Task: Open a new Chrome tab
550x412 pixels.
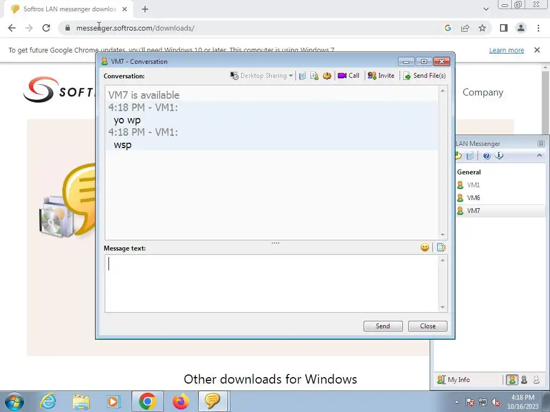Action: 145,9
